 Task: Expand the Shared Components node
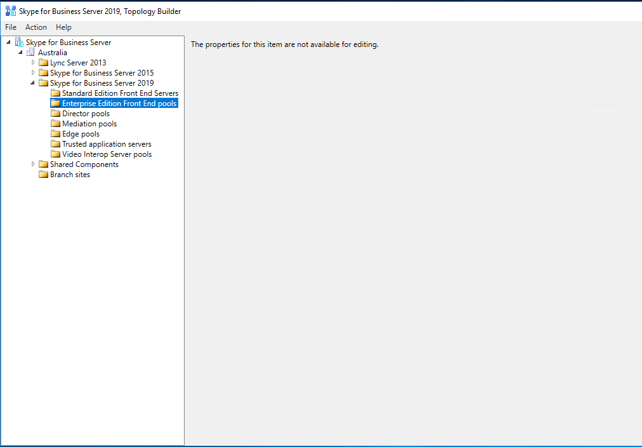point(34,164)
